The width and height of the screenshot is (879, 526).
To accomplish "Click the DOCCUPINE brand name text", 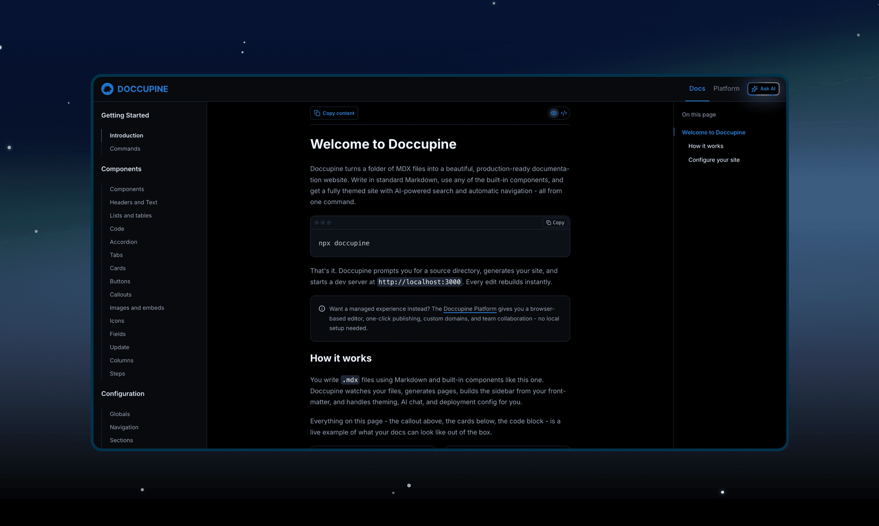I will [x=143, y=89].
